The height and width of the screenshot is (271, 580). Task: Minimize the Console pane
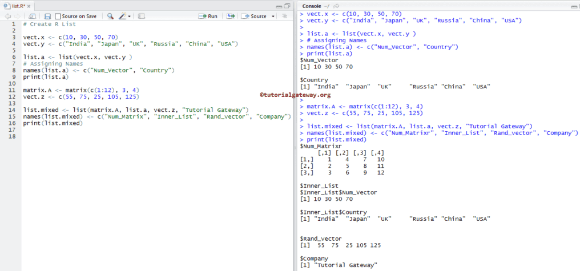(x=574, y=6)
